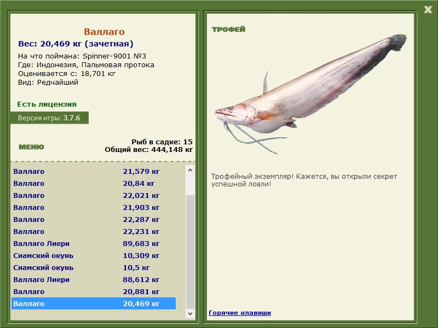Close the trophy window with the X
This screenshot has height=328, width=438.
(428, 10)
